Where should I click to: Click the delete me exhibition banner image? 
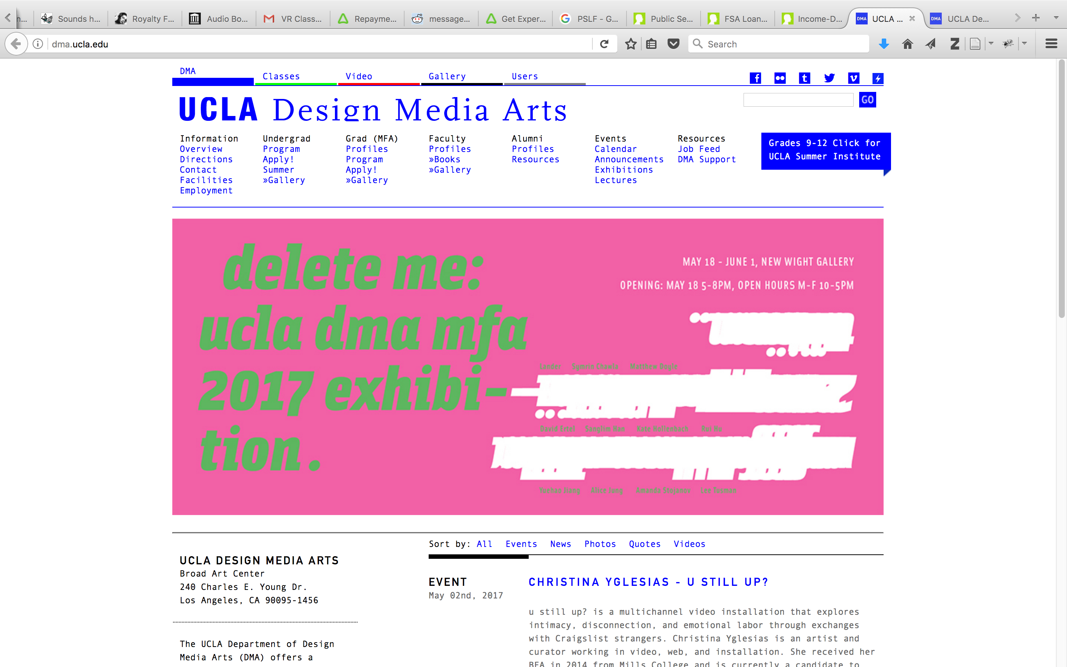pos(527,366)
